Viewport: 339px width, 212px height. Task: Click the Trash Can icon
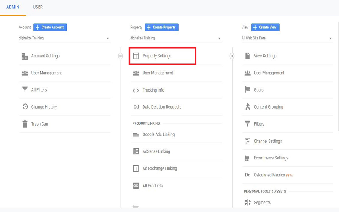[25, 124]
